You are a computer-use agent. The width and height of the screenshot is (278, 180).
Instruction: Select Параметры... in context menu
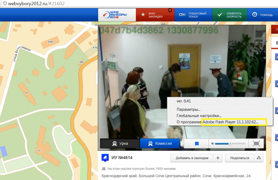pos(188,109)
